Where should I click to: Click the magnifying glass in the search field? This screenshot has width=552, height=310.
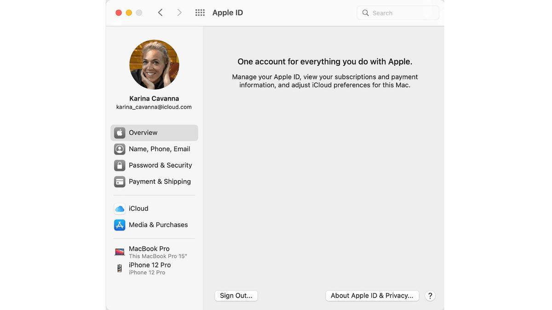tap(366, 12)
